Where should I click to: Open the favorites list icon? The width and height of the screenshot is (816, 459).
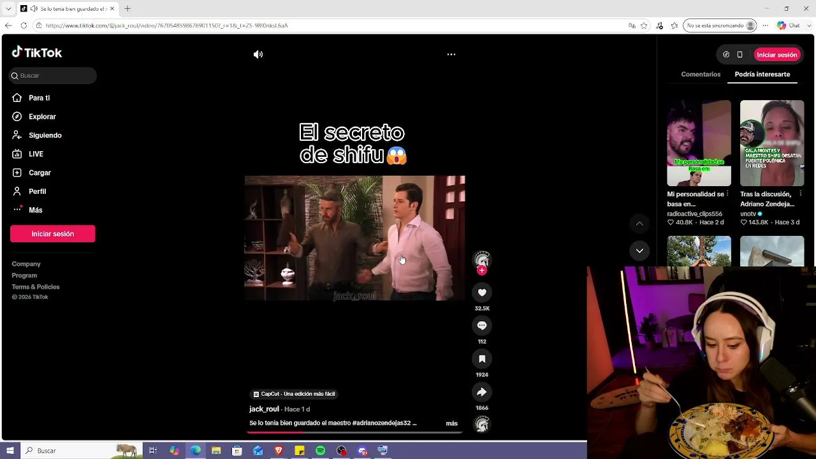pyautogui.click(x=674, y=25)
